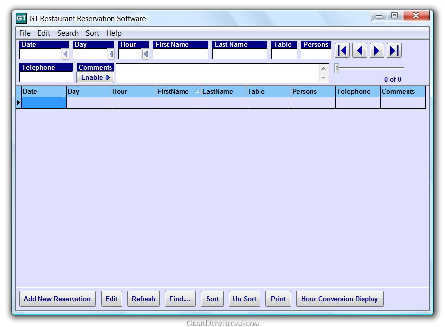Screen dimensions: 445x327
Task: Click the GT application icon in title bar
Action: point(21,18)
